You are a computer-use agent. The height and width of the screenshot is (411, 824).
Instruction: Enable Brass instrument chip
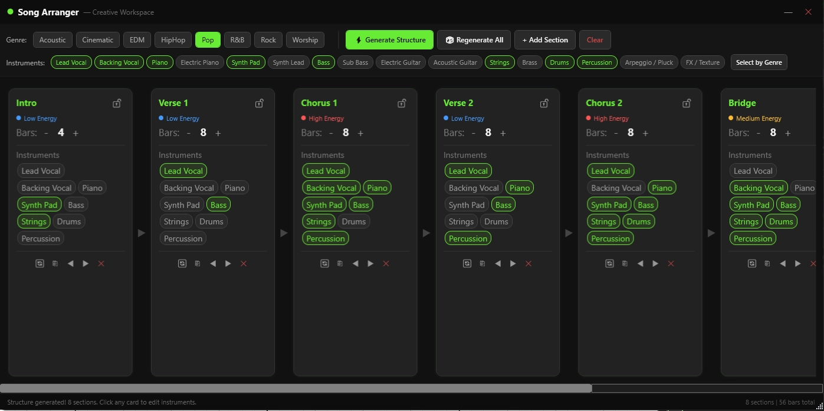pos(530,62)
